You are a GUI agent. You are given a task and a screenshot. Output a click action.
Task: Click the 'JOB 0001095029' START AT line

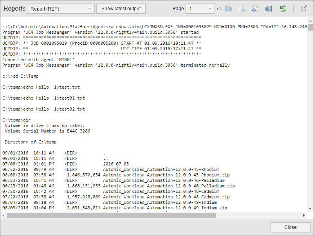pyautogui.click(x=102, y=43)
